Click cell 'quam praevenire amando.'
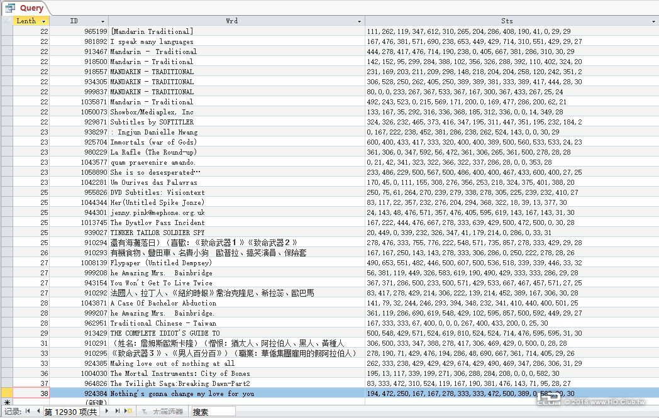 coord(236,163)
